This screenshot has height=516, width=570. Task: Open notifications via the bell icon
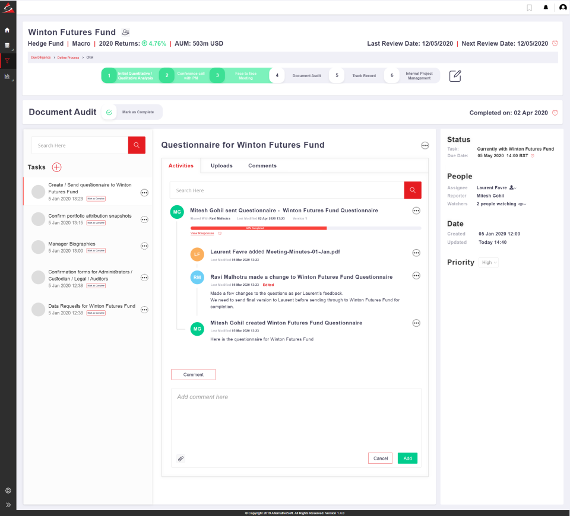coord(546,7)
